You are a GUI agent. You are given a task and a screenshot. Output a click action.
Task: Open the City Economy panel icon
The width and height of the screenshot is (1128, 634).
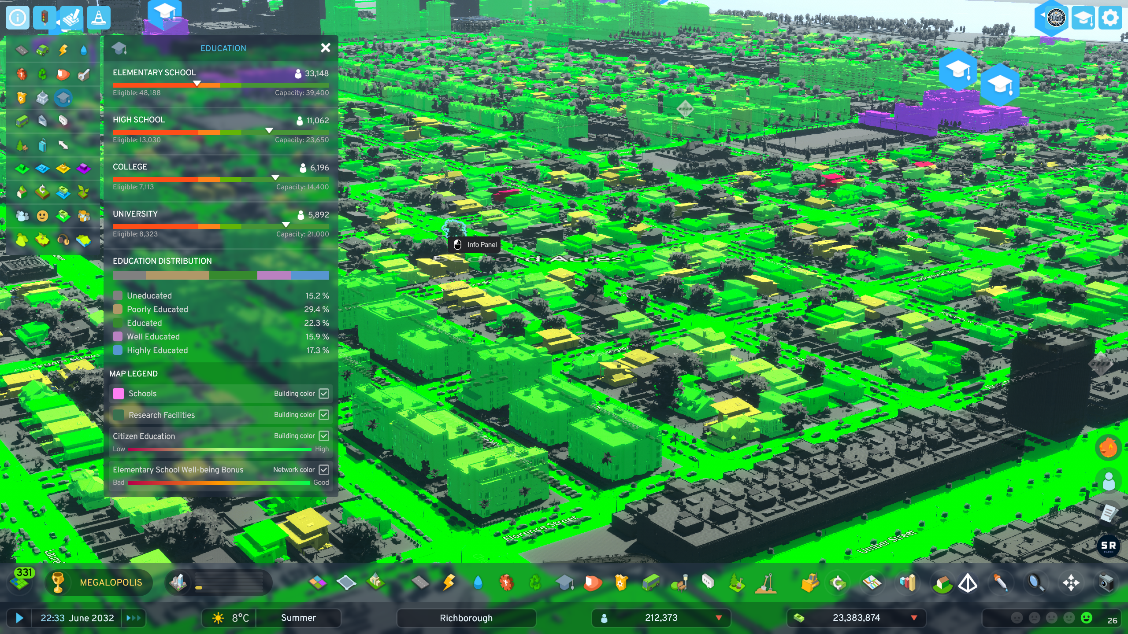click(839, 582)
